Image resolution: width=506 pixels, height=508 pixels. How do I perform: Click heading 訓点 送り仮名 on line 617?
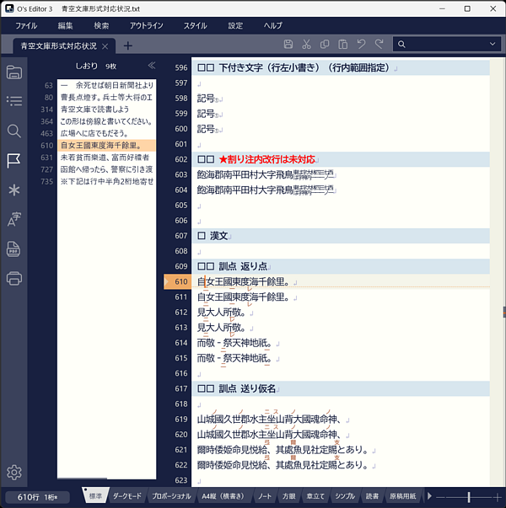[247, 388]
